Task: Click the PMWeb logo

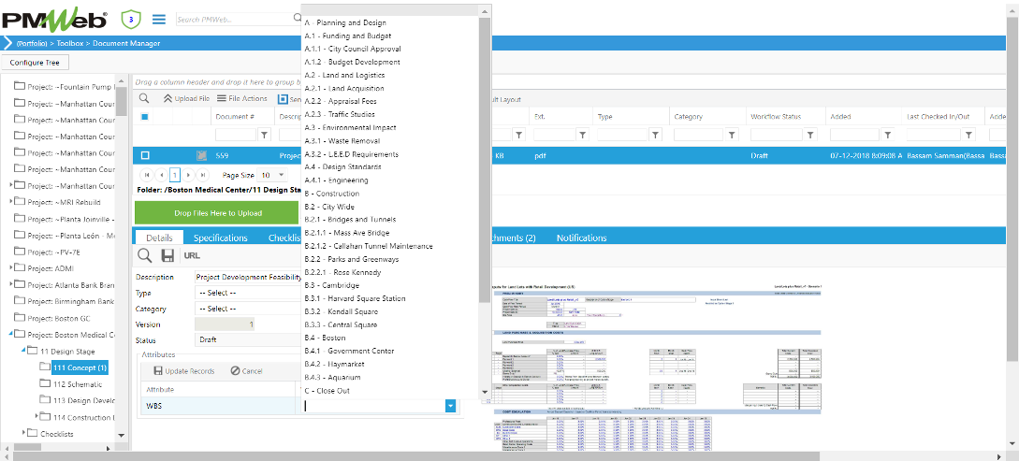Action: coord(54,20)
